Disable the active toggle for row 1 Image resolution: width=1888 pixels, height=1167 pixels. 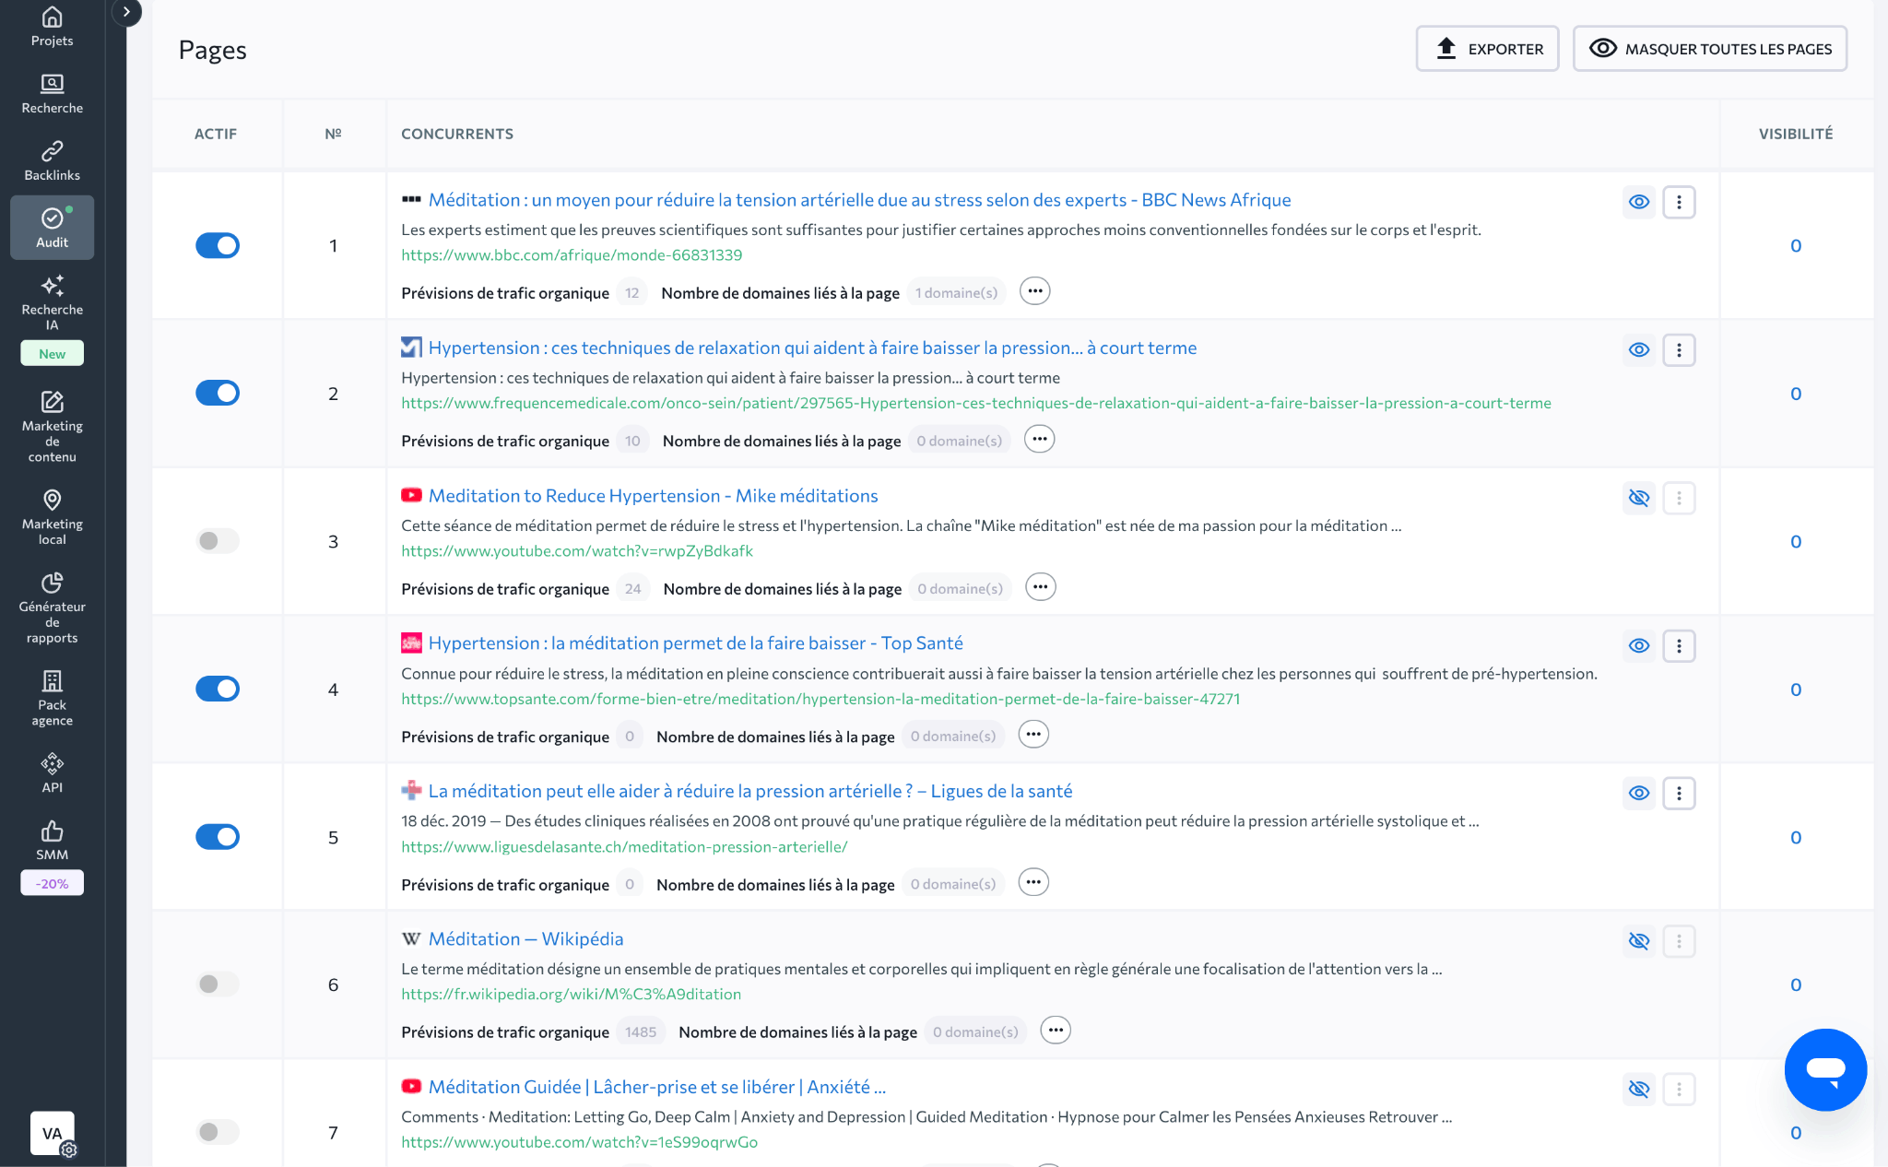218,245
